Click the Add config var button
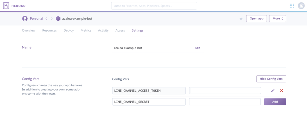The image size is (307, 114). [275, 102]
